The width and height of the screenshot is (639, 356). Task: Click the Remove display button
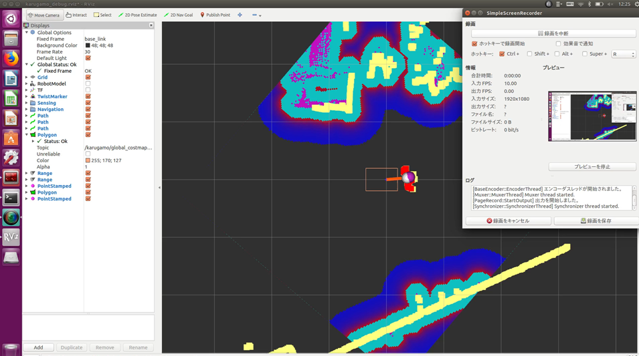coord(105,347)
